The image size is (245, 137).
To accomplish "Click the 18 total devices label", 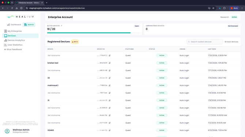I will coord(231,42).
